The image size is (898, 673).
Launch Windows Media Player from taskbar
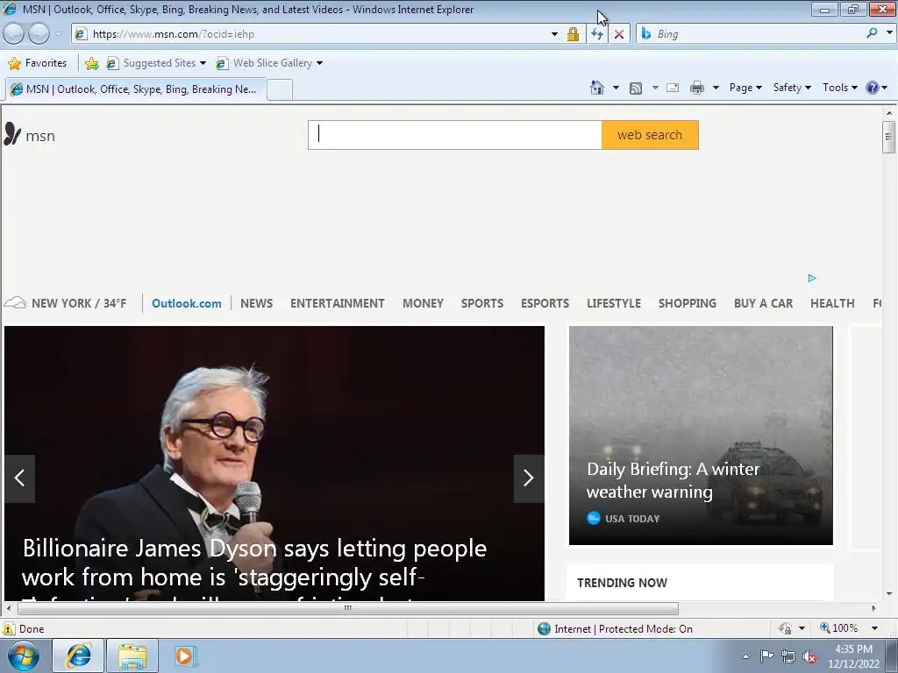pos(185,655)
